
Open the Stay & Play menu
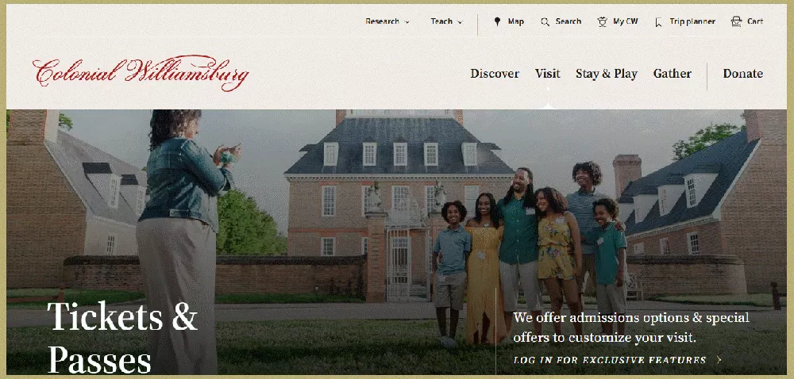pyautogui.click(x=606, y=74)
